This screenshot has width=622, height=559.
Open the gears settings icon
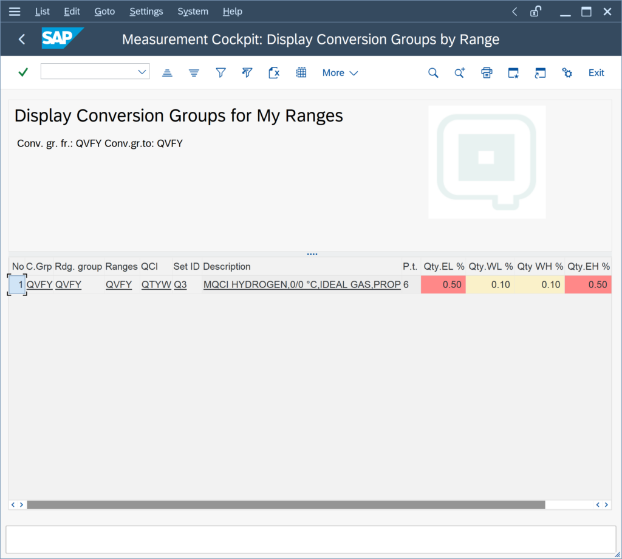pos(567,72)
